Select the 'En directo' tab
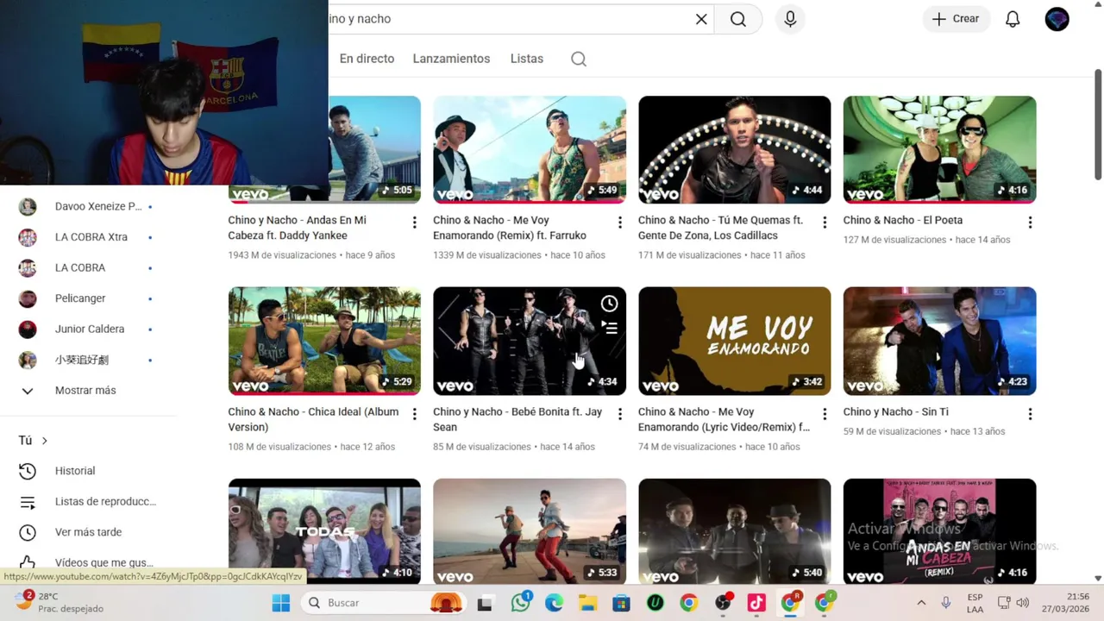The width and height of the screenshot is (1104, 621). pyautogui.click(x=367, y=59)
